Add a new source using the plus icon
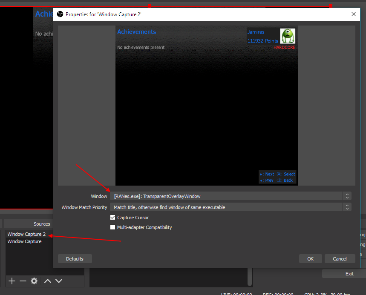The image size is (366, 295). [x=12, y=281]
